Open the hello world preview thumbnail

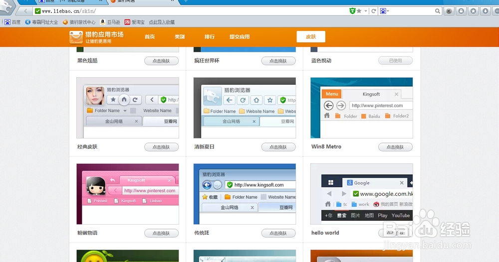click(x=361, y=194)
